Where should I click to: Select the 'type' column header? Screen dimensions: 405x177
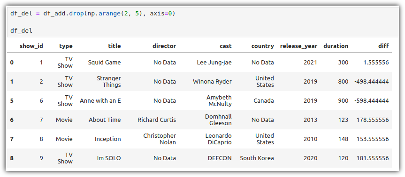(x=66, y=46)
